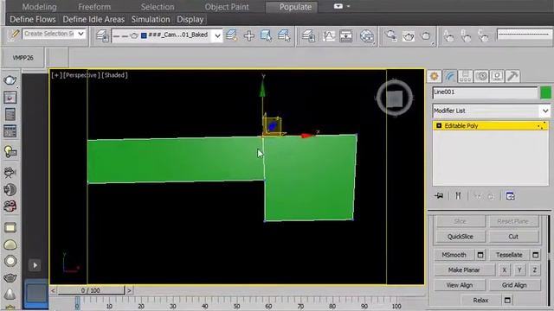This screenshot has height=311, width=554.
Task: Open the Display panel in Populate
Action: tap(190, 19)
